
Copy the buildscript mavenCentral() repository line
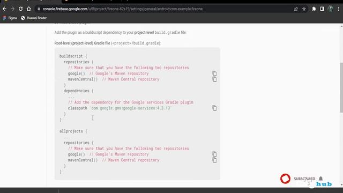coord(214,79)
